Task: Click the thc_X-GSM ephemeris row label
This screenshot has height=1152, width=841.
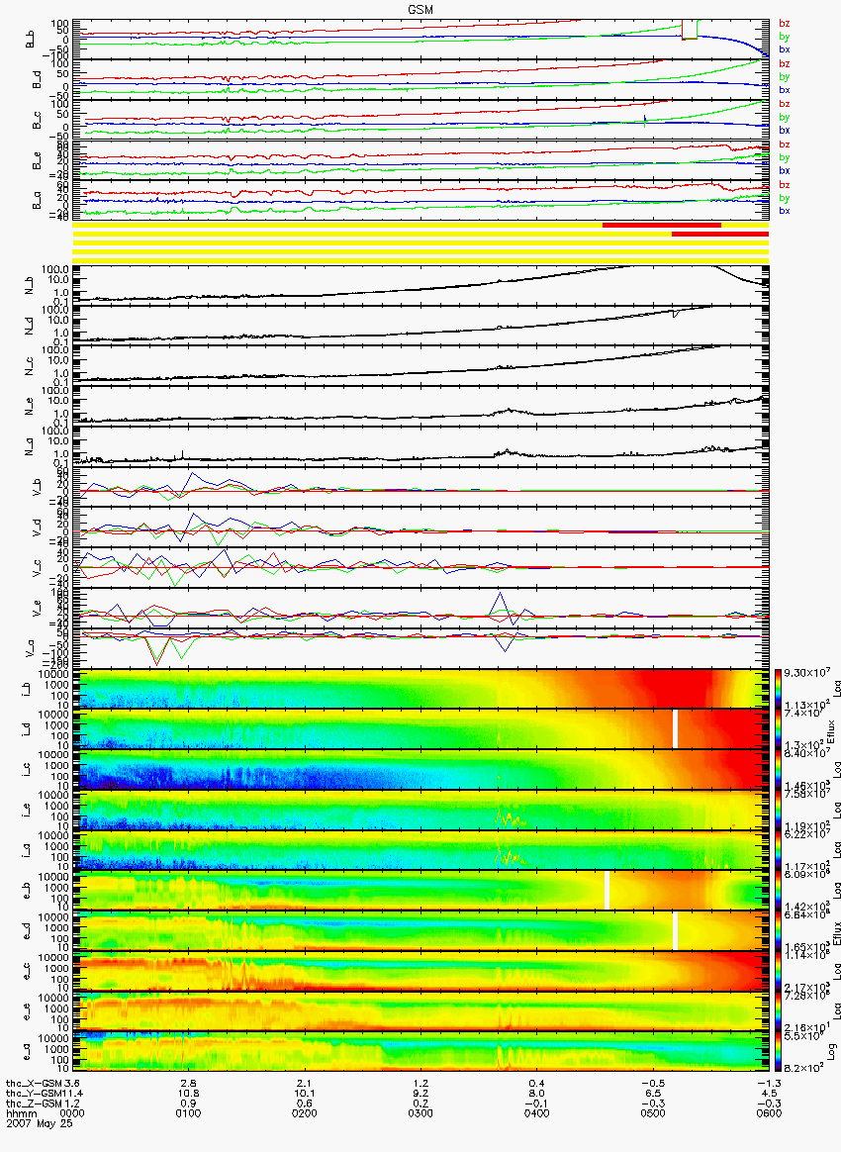Action: 33,1083
